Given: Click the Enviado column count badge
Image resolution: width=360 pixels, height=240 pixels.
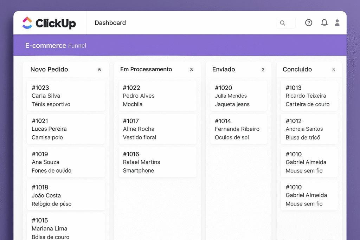Looking at the screenshot, I should (263, 70).
